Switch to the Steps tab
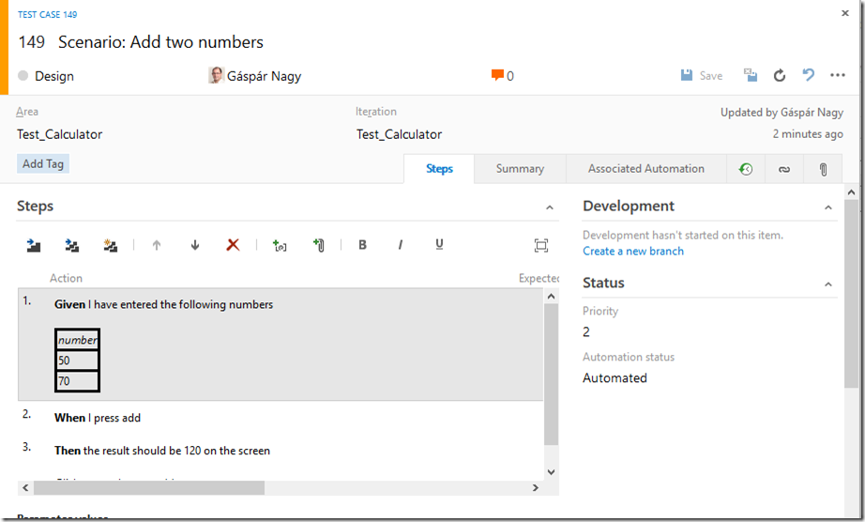The width and height of the screenshot is (865, 522). (439, 169)
